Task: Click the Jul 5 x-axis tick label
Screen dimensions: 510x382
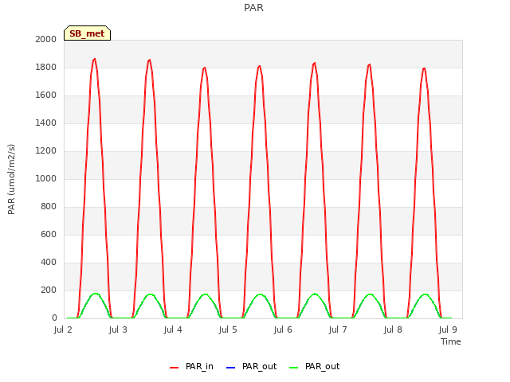Action: pyautogui.click(x=228, y=329)
